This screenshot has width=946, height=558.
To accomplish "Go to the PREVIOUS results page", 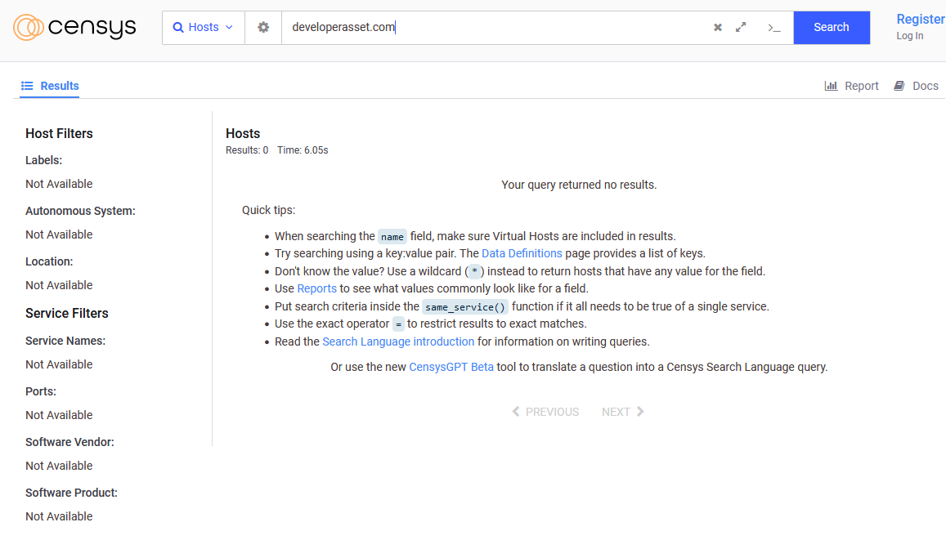I will point(545,412).
